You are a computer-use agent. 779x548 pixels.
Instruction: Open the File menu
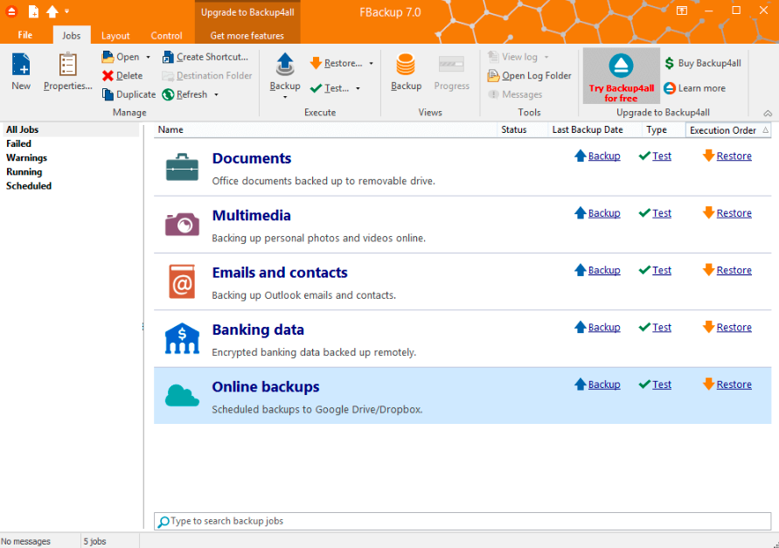[x=24, y=35]
